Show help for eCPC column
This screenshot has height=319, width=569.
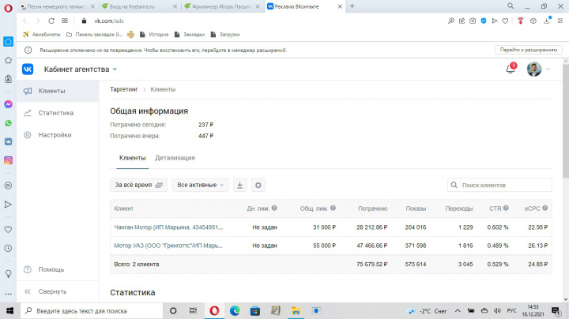[x=545, y=208]
